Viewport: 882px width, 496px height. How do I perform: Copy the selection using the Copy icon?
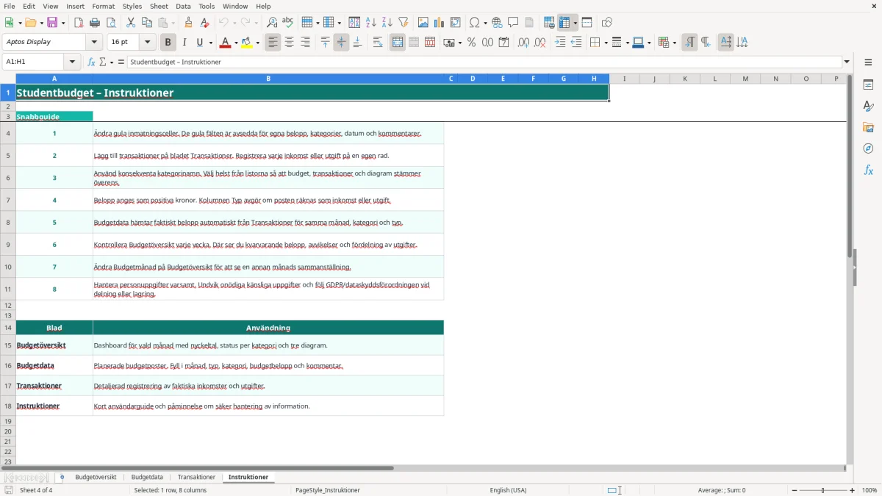(x=147, y=23)
